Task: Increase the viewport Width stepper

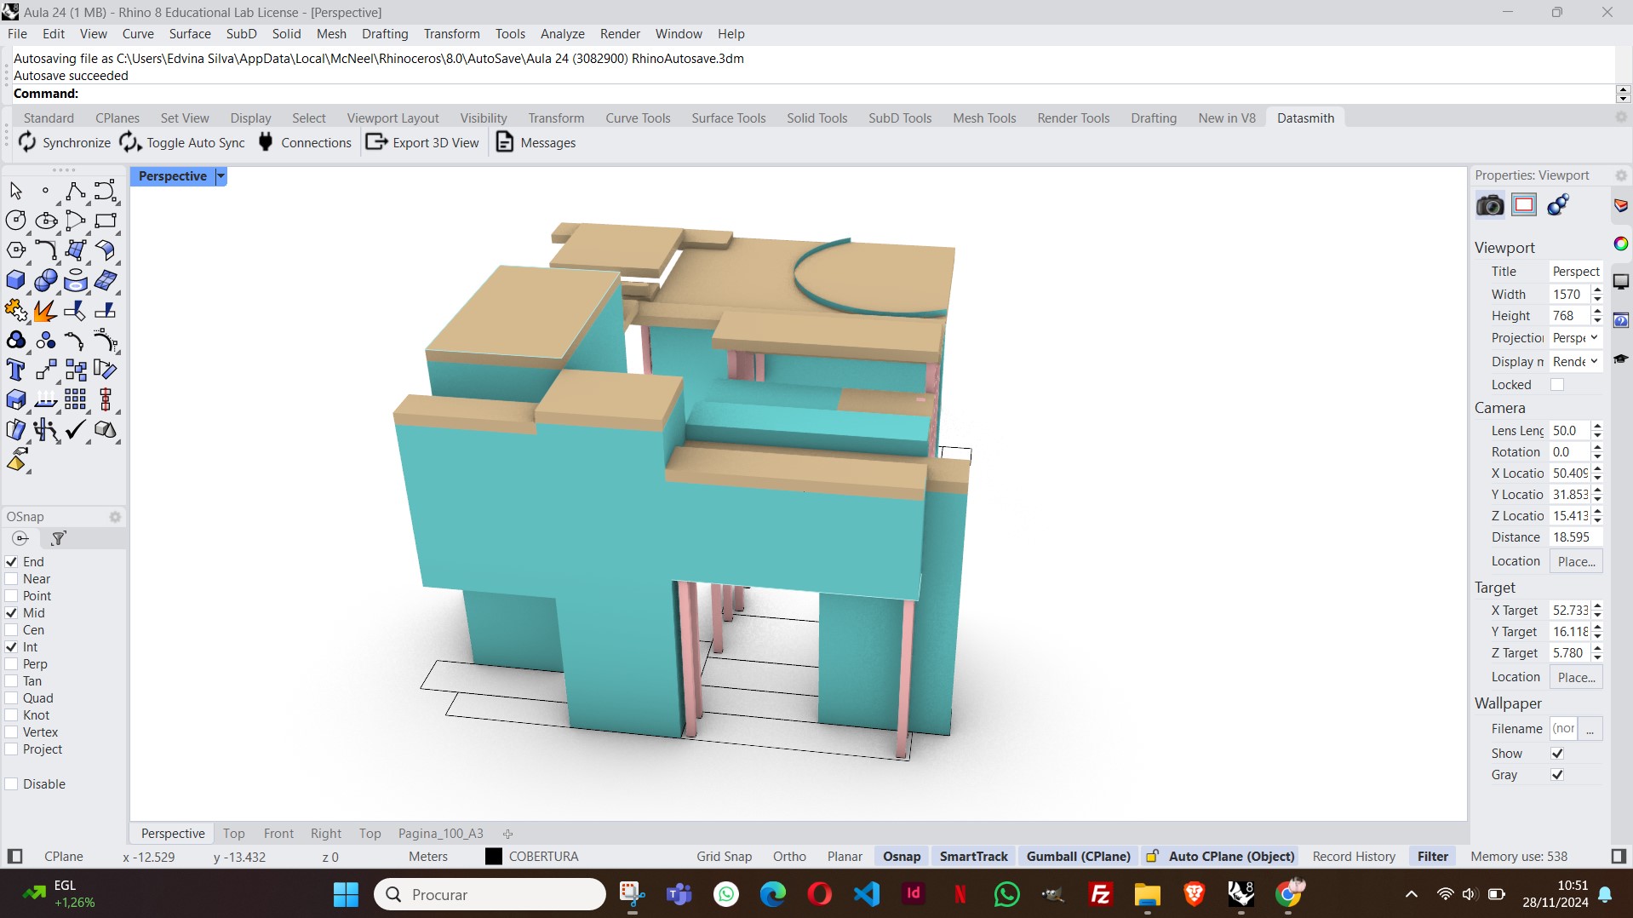Action: pyautogui.click(x=1597, y=290)
